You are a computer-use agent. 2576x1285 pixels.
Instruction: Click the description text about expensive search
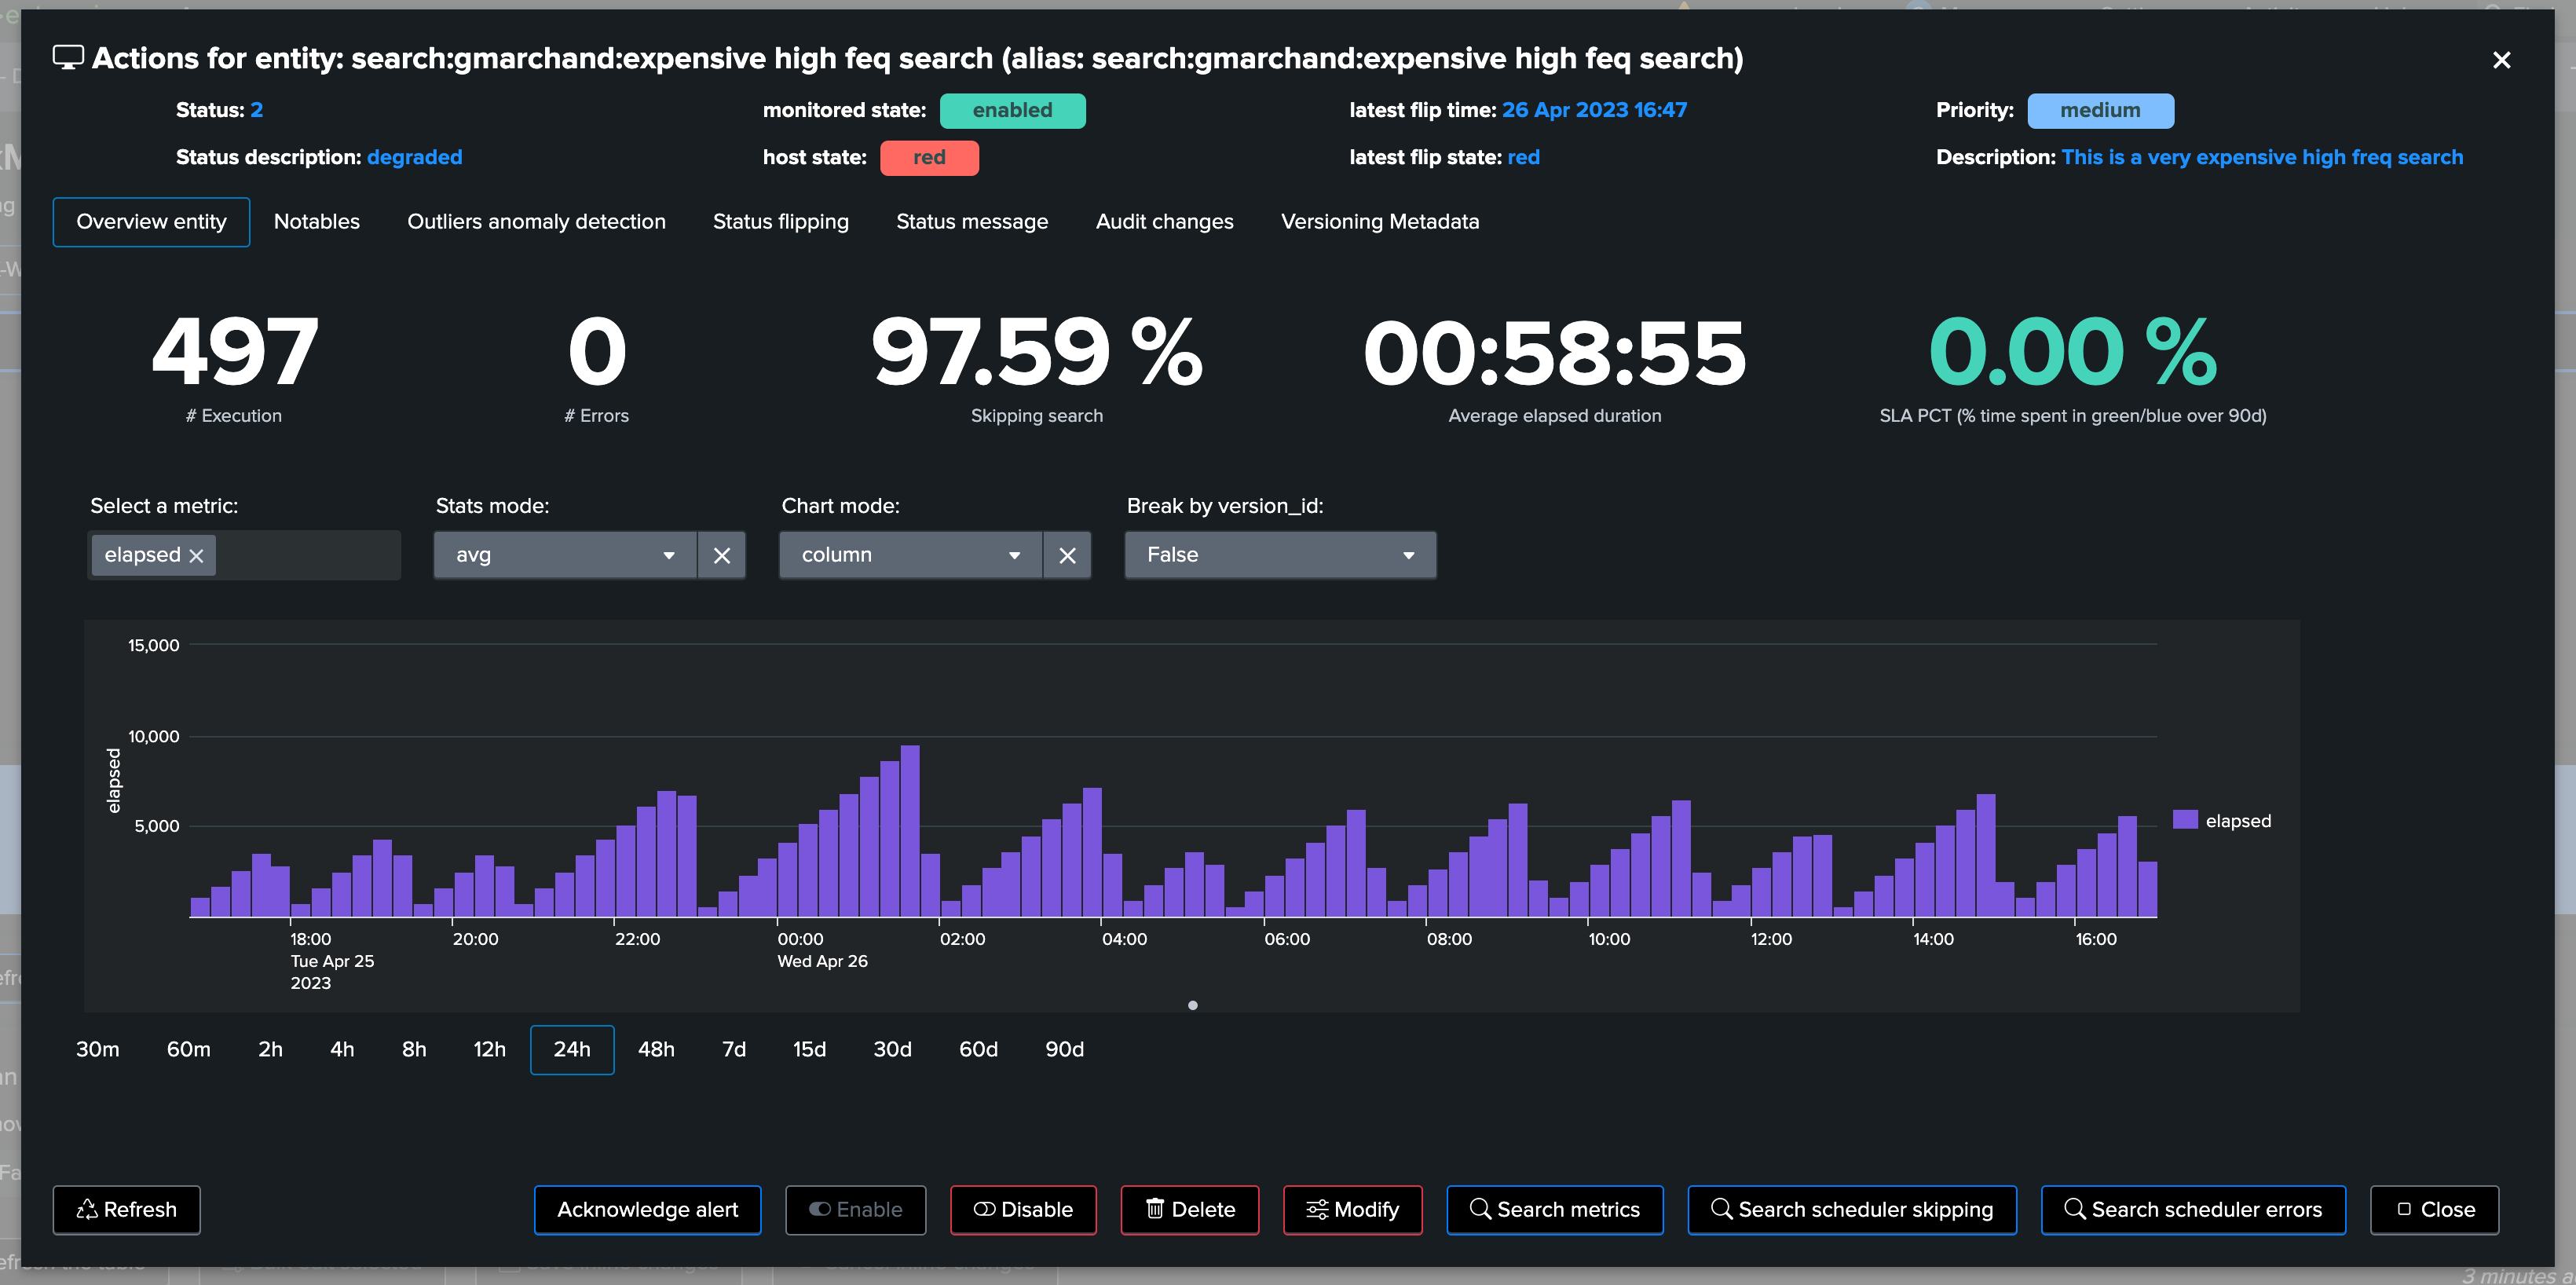(x=2262, y=157)
